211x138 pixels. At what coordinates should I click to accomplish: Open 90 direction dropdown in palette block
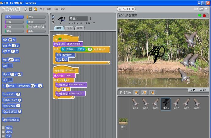[11, 60]
